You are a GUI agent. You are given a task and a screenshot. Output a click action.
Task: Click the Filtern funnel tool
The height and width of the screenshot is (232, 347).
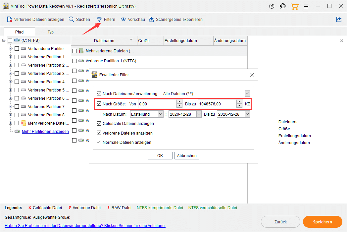click(106, 20)
